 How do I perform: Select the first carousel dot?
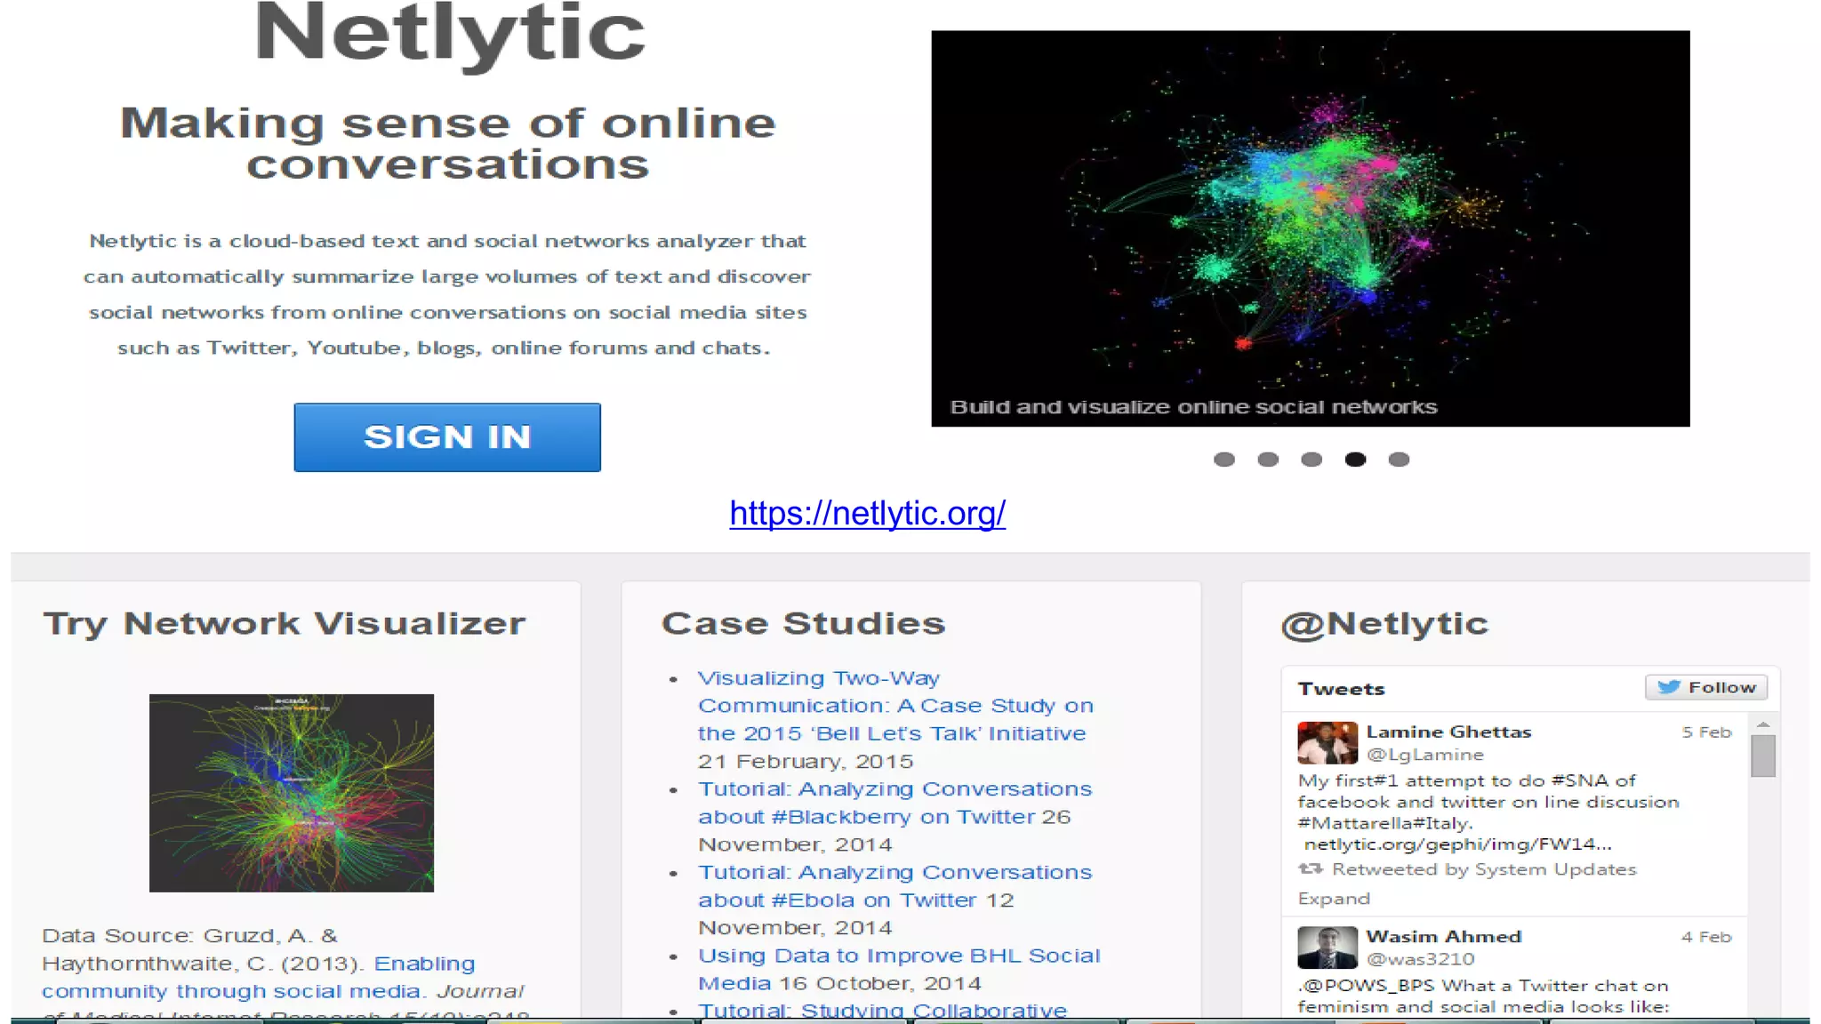point(1224,460)
